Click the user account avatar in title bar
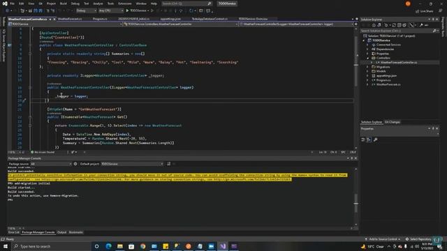Viewport: 447px width, 251px height. point(408,3)
